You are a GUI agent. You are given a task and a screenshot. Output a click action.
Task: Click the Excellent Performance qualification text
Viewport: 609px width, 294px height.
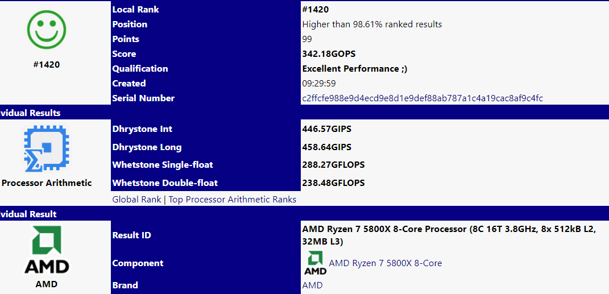pos(355,69)
